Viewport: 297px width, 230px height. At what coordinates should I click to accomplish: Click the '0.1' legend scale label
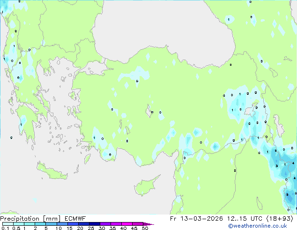pyautogui.click(x=5, y=228)
